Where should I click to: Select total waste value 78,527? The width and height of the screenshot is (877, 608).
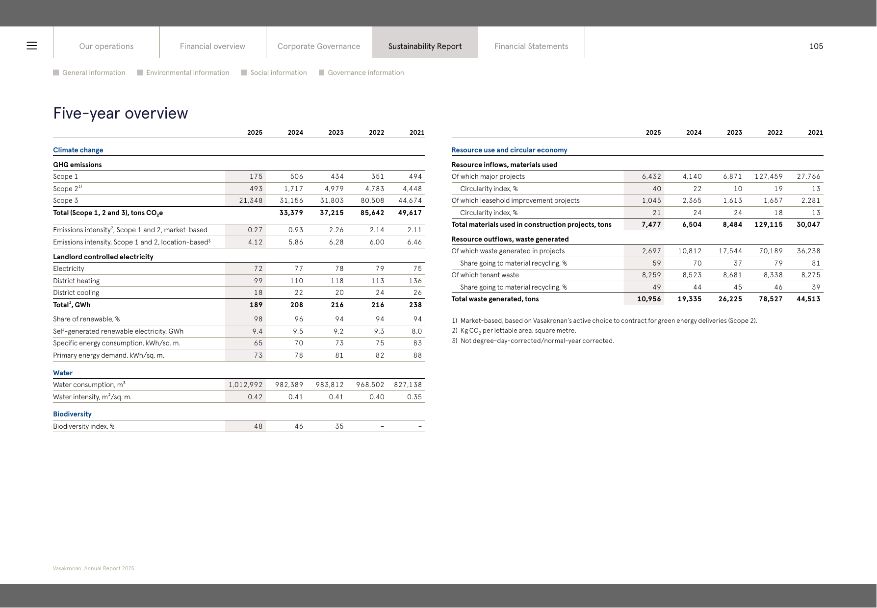(771, 299)
